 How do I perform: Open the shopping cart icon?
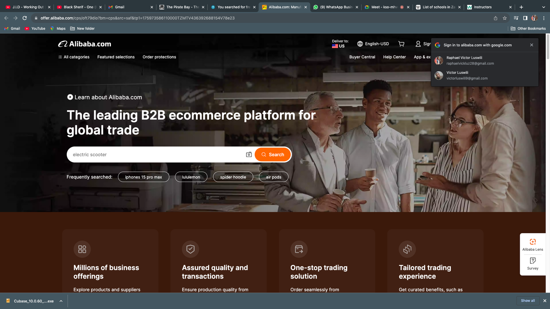(401, 44)
